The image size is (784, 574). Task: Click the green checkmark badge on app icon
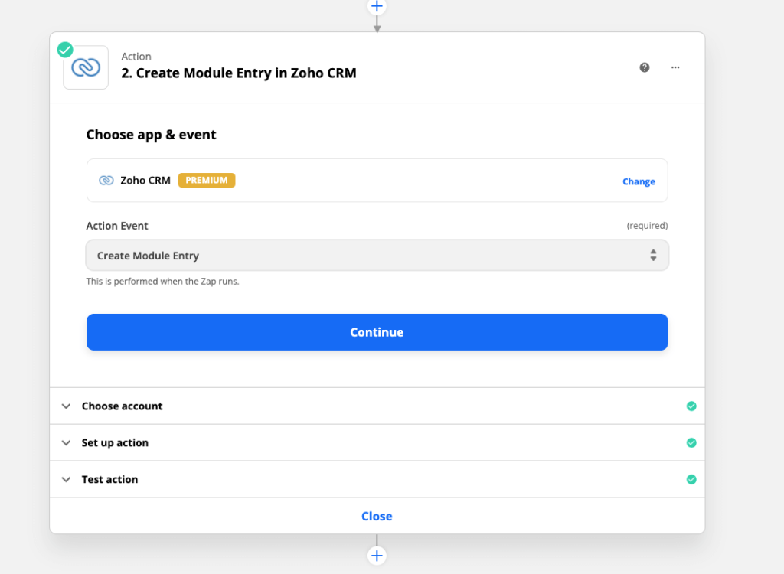pos(65,50)
